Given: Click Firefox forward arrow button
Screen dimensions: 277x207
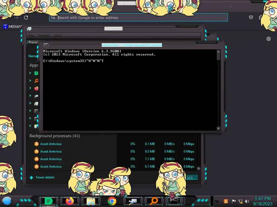Looking at the screenshot, I should click(x=16, y=18).
